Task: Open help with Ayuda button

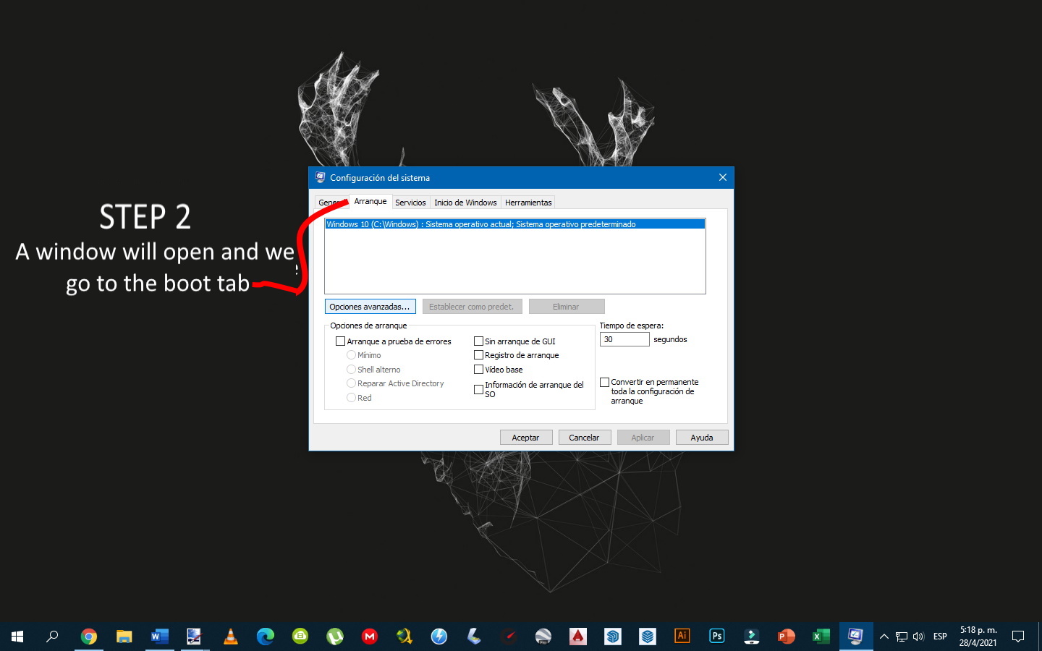Action: [x=702, y=438]
